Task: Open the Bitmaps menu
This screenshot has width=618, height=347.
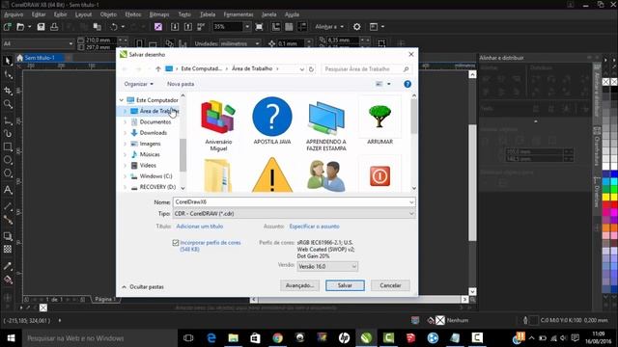Action: (x=159, y=14)
